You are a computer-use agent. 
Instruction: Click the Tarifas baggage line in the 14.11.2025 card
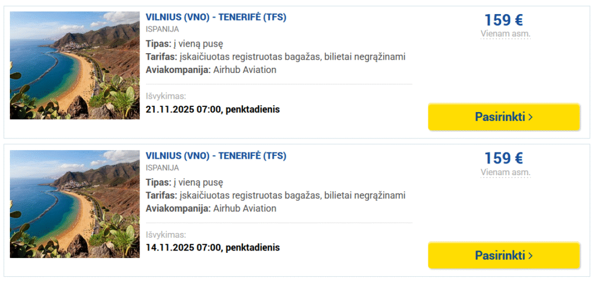pos(276,195)
